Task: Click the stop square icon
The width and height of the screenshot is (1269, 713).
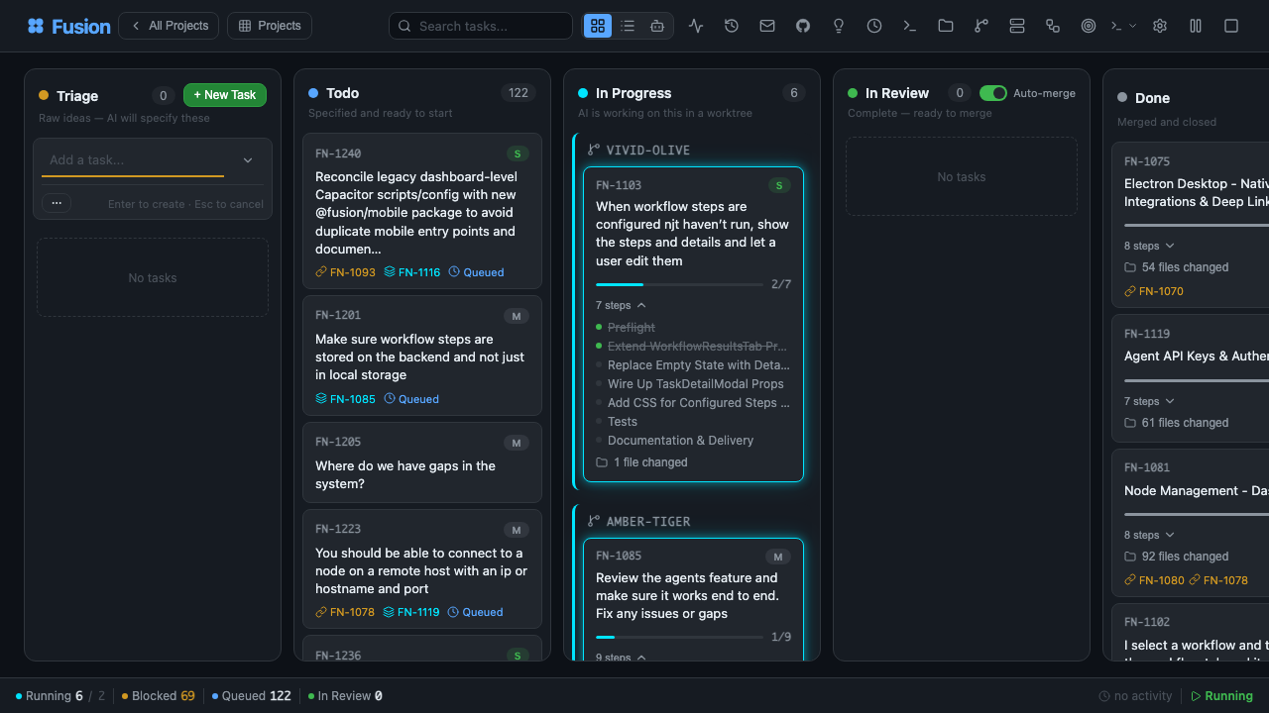Action: tap(1231, 26)
